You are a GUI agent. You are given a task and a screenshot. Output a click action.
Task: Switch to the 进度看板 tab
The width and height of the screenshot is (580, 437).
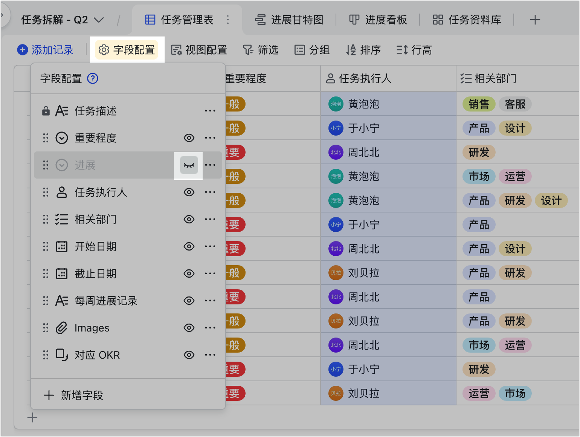378,20
